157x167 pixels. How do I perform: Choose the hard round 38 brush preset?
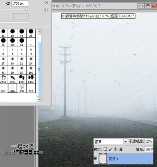click(3, 42)
